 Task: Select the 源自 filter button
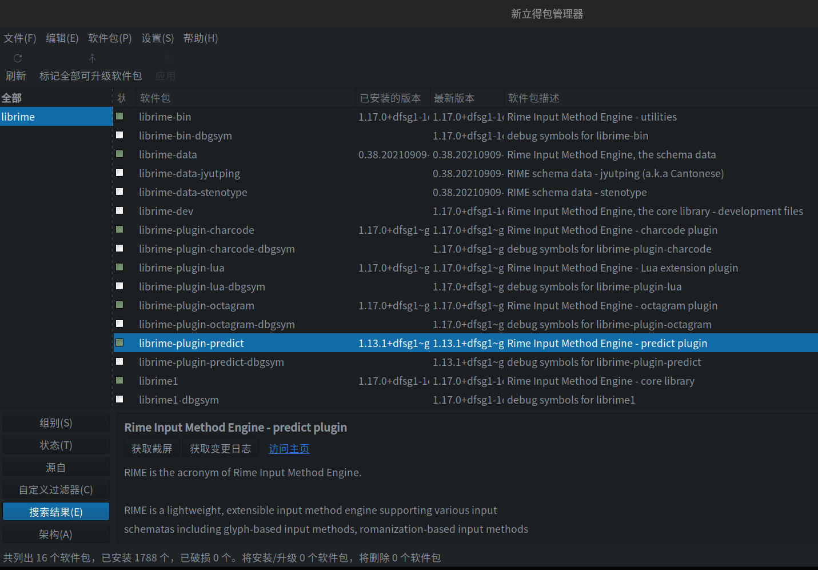coord(56,468)
